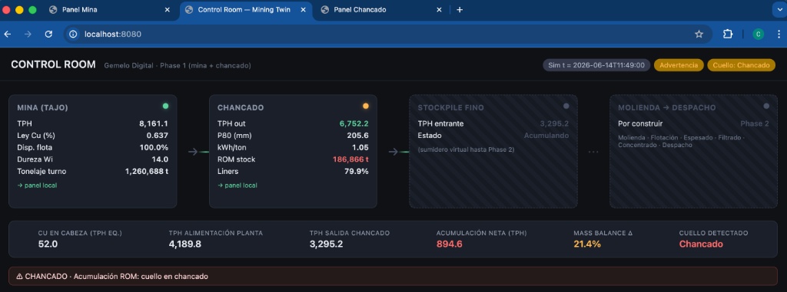Click the Gemelo Digital Phase 1 subtitle
The width and height of the screenshot is (787, 292).
click(178, 66)
